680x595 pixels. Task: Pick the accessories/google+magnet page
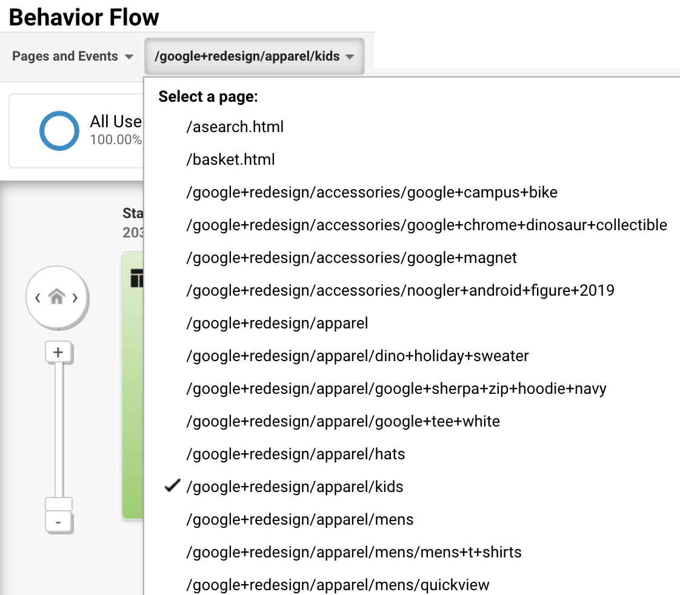click(x=352, y=258)
